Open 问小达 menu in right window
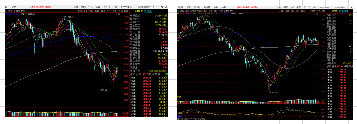 197,8
